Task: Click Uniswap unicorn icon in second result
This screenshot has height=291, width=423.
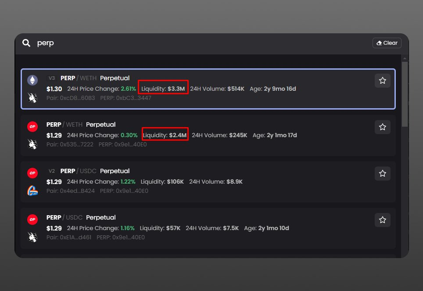Action: (x=32, y=144)
